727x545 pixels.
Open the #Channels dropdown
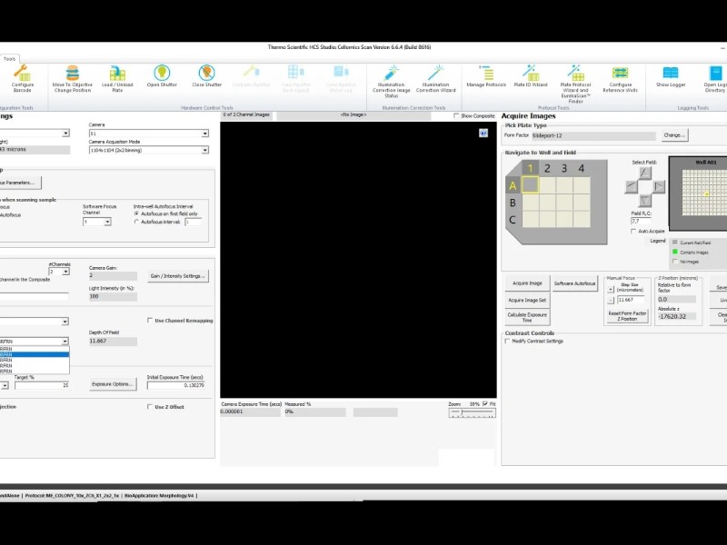tap(65, 272)
